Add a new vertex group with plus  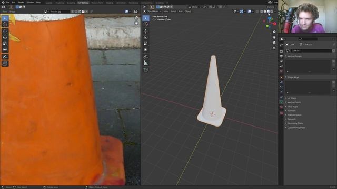point(334,61)
